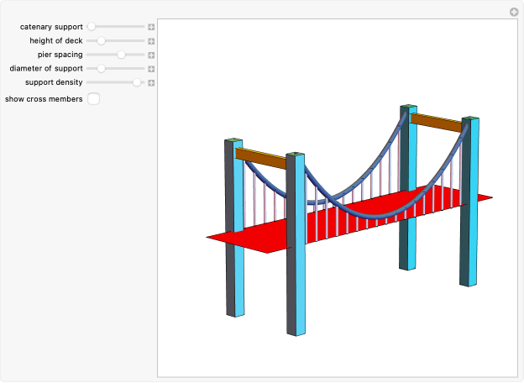The width and height of the screenshot is (524, 383).
Task: Open plus icon beside support density
Action: [151, 83]
